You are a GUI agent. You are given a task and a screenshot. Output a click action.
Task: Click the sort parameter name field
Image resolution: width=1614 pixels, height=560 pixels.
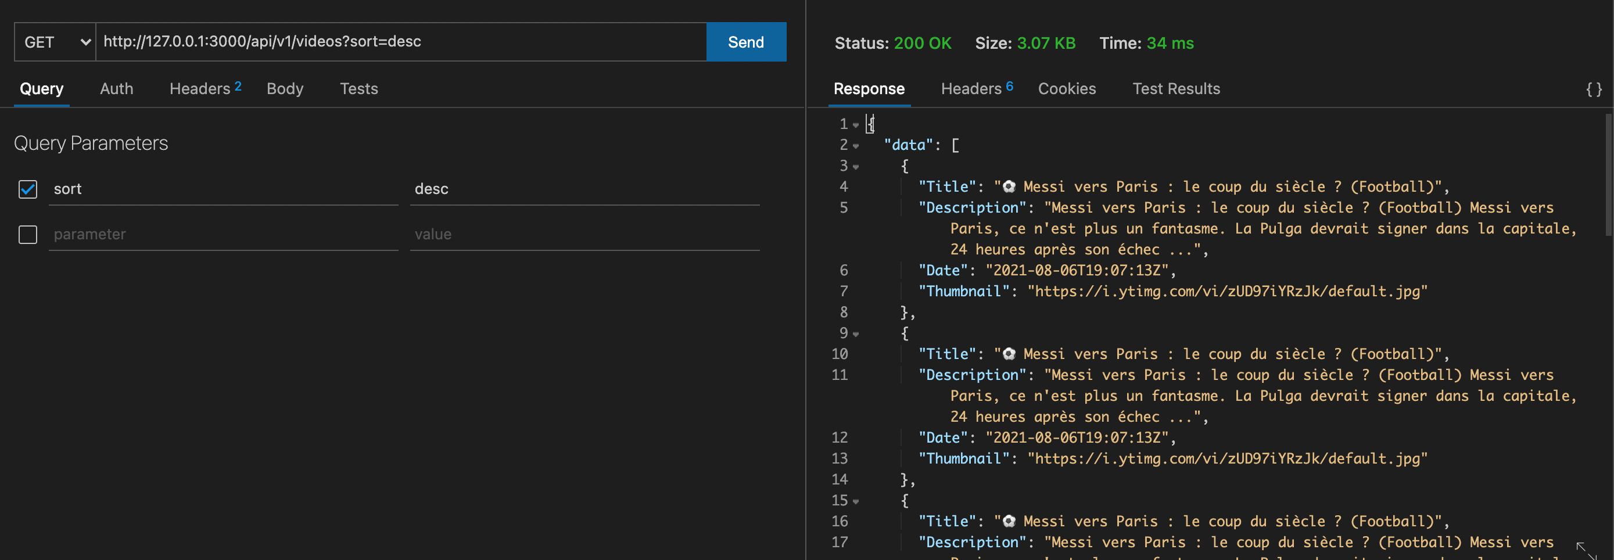[224, 189]
